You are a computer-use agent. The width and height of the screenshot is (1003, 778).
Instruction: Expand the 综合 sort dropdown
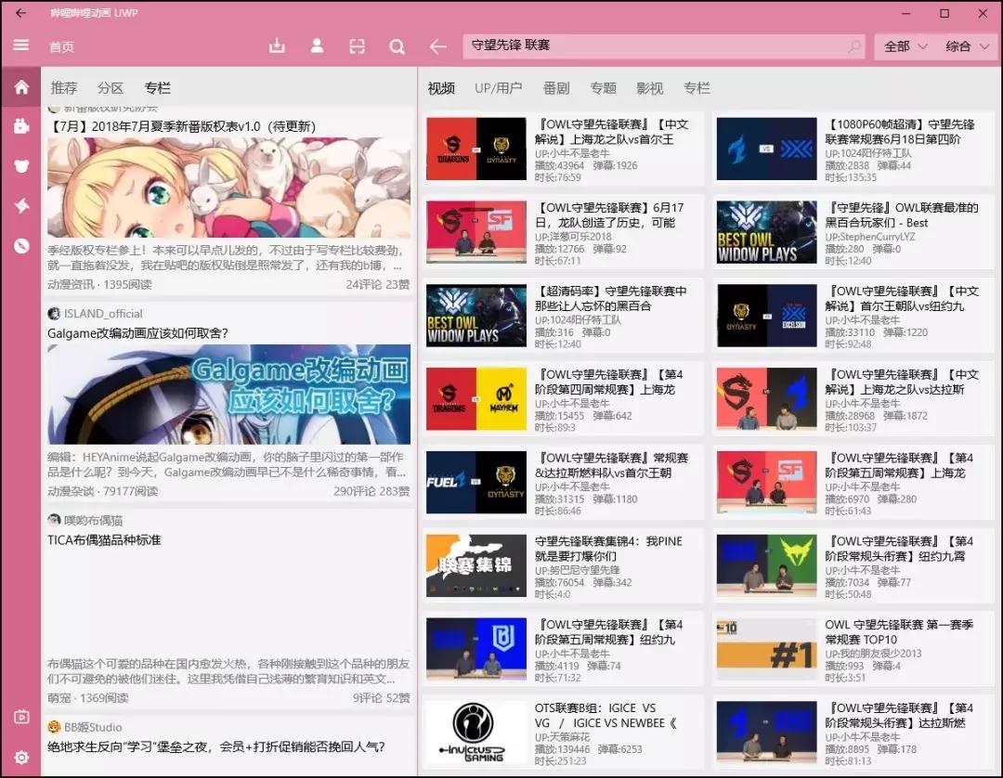(967, 46)
